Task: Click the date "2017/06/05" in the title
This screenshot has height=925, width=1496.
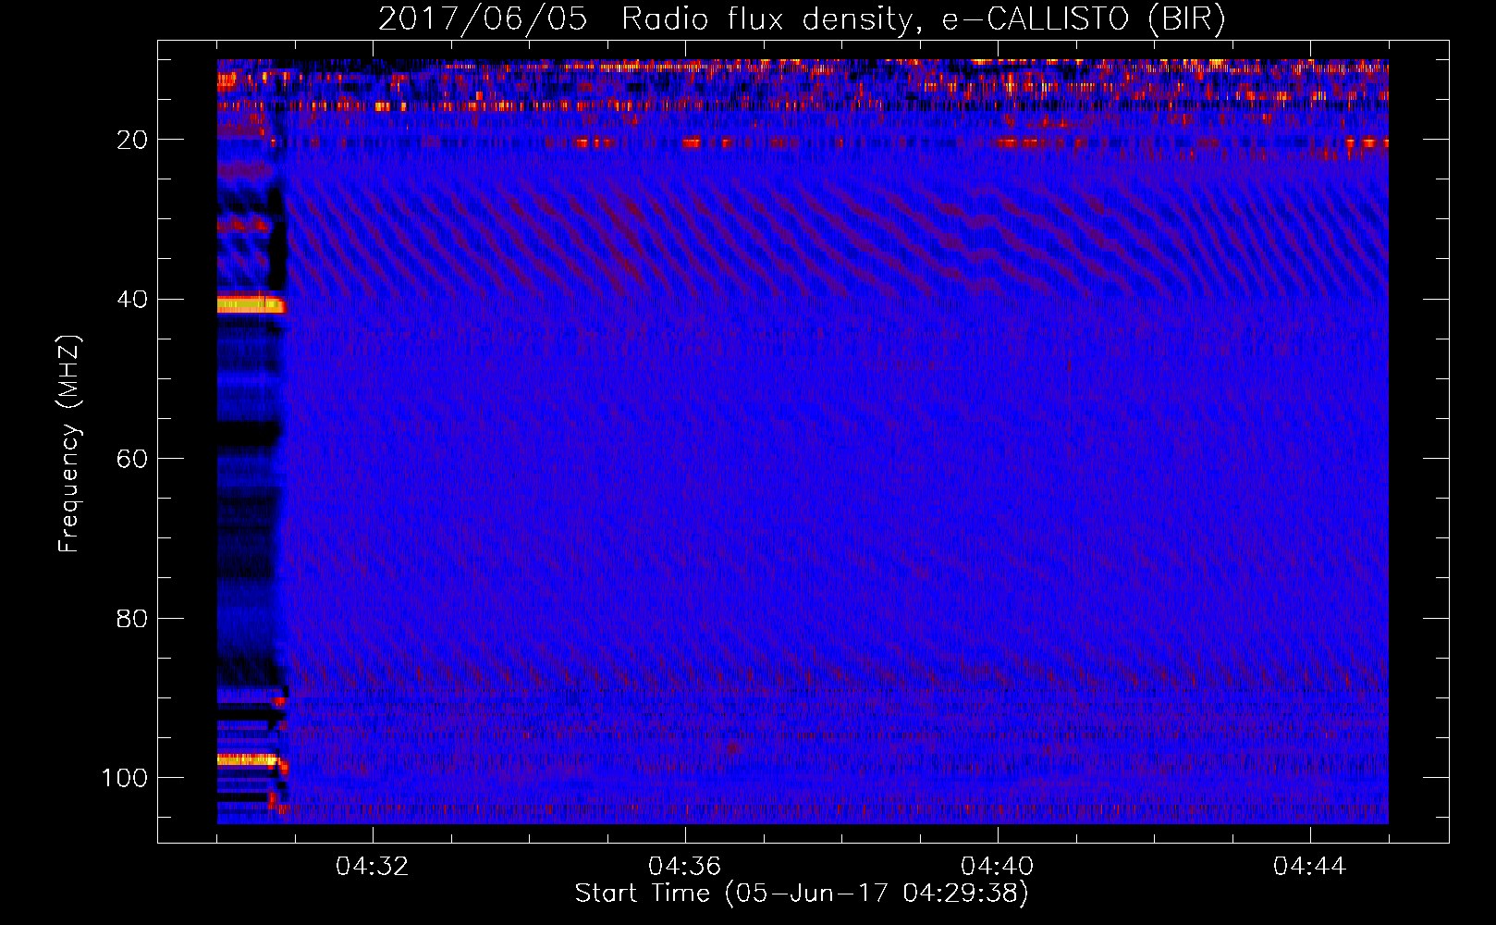Action: (483, 19)
